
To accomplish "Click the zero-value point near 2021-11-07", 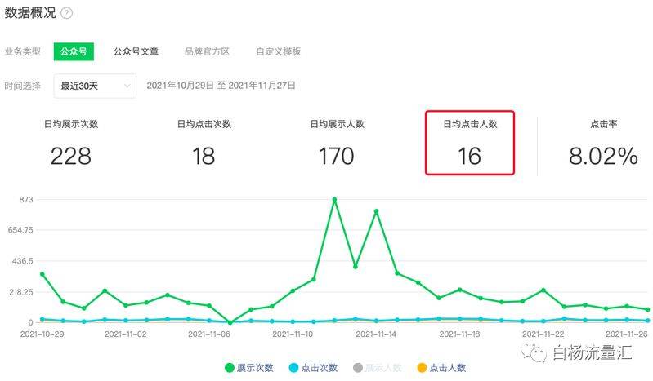I will pyautogui.click(x=230, y=322).
